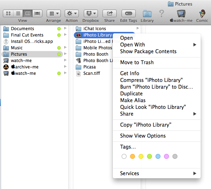Open the Share submenu in context menu
This screenshot has width=211, height=189.
157,114
